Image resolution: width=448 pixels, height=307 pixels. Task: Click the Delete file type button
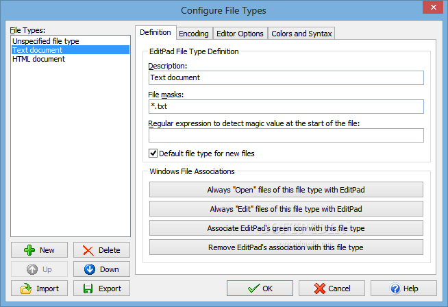coord(101,250)
